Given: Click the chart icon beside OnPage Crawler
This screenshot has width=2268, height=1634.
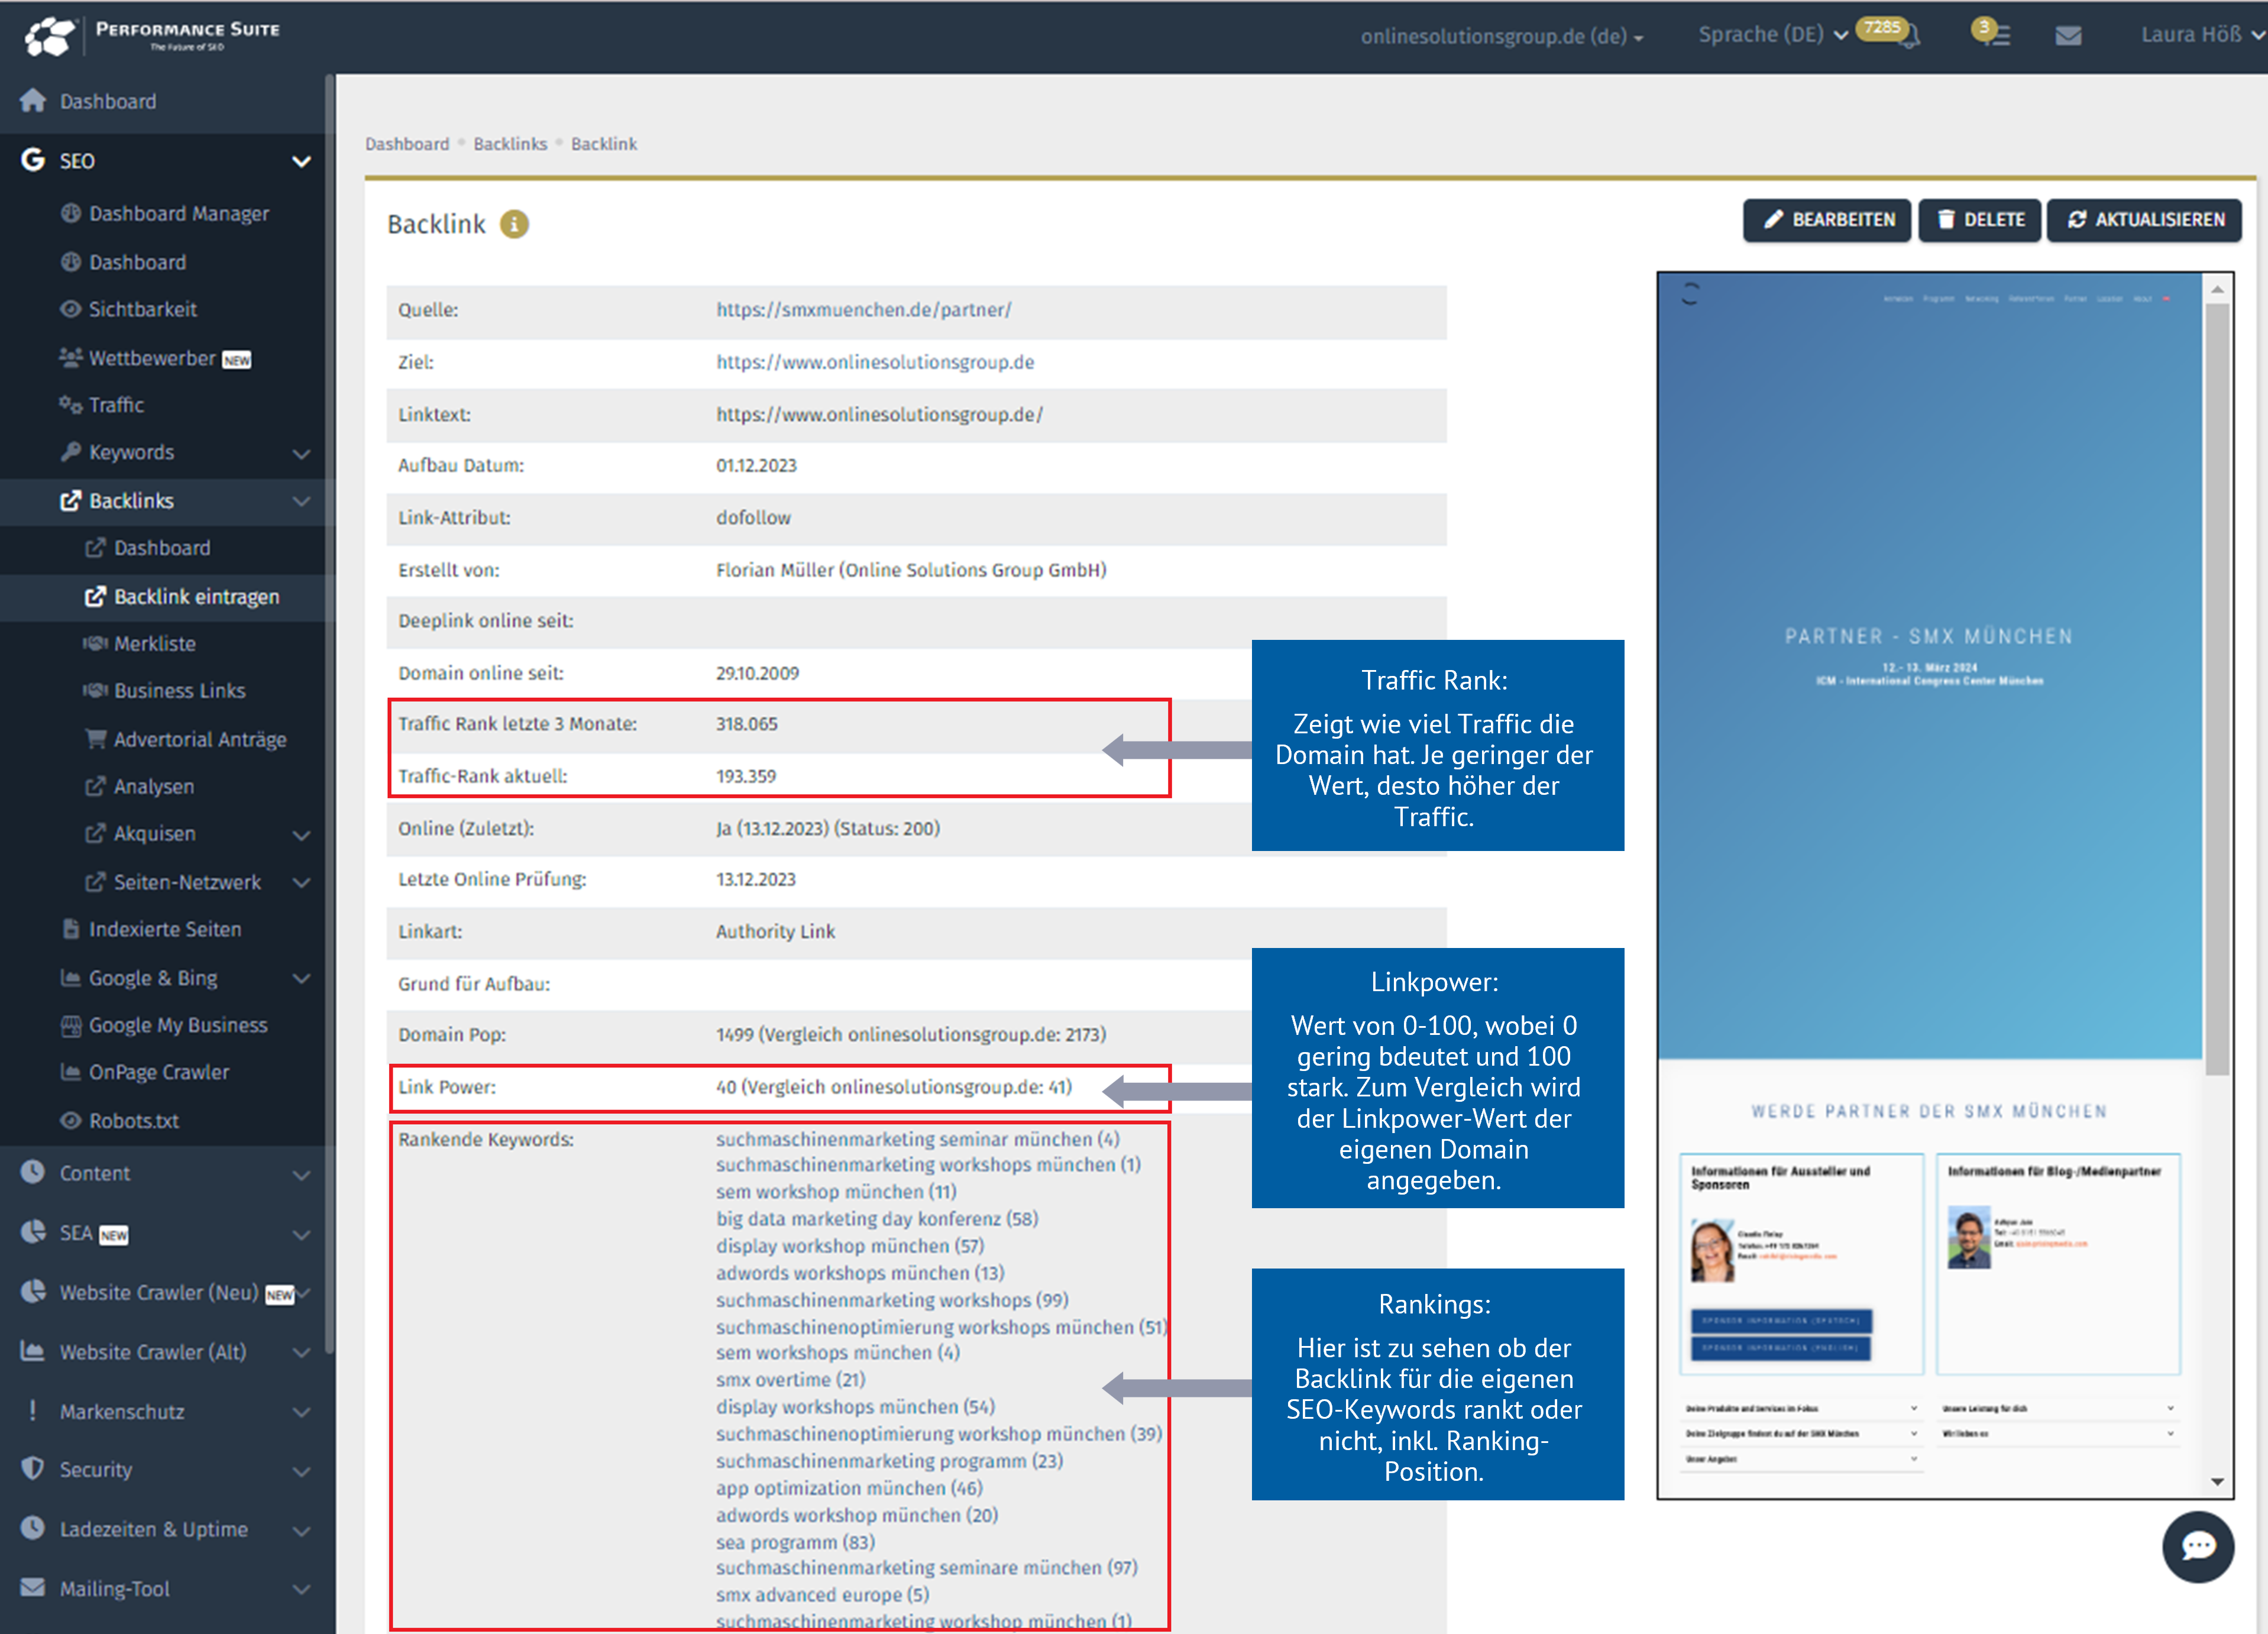Looking at the screenshot, I should click(x=70, y=1072).
